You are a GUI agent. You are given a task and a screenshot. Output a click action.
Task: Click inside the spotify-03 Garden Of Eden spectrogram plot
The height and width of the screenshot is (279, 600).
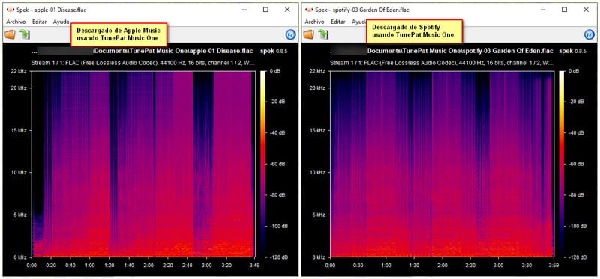tap(442, 164)
